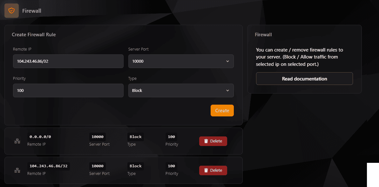This screenshot has width=379, height=187.
Task: Open the Server Port dropdown
Action: (181, 61)
